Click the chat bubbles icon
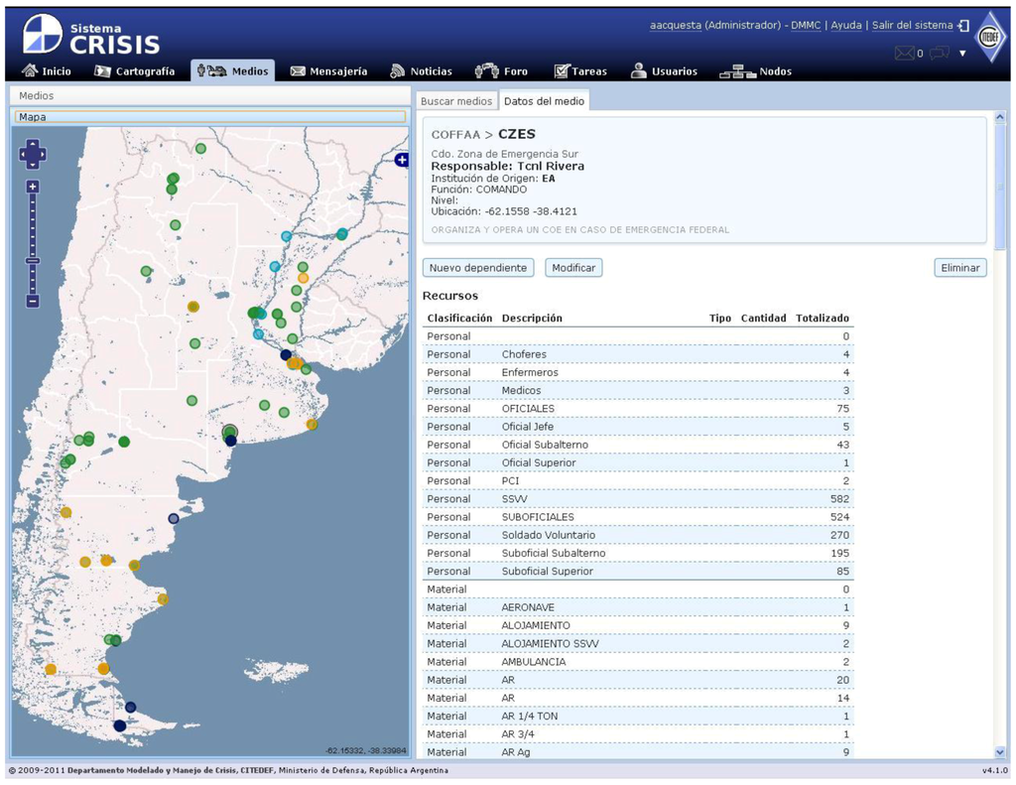The image size is (1016, 785). pyautogui.click(x=940, y=54)
